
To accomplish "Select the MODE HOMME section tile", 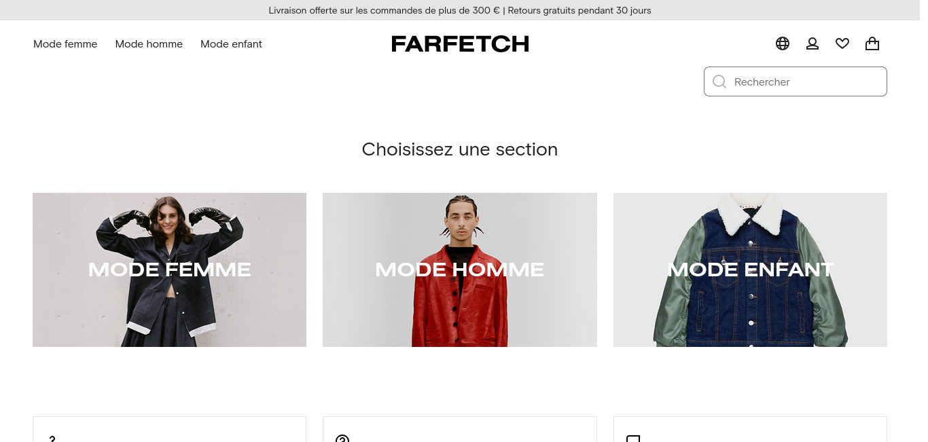I will pos(460,270).
